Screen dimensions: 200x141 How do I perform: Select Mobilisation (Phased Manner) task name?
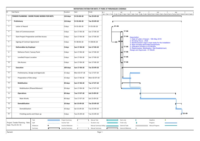pyautogui.click(x=31, y=88)
